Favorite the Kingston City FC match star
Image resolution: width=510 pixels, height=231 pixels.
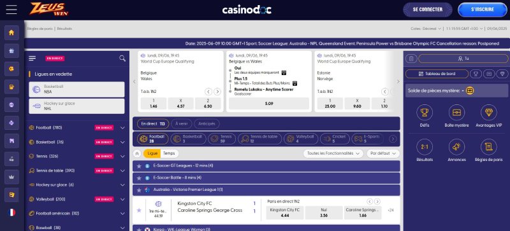coord(139,210)
